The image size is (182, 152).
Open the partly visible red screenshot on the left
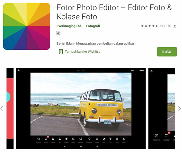pyautogui.click(x=10, y=108)
